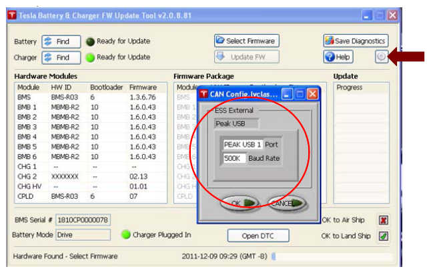Select the BMB 6 row

click(x=91, y=157)
